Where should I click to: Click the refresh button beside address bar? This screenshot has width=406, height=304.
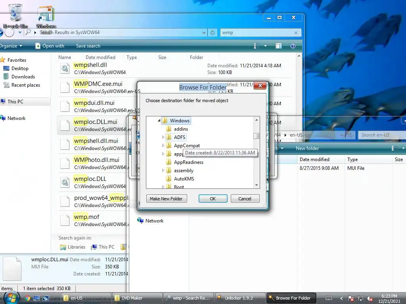click(x=213, y=32)
